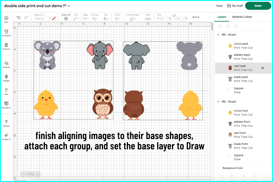Open the Align dropdown

click(x=86, y=19)
